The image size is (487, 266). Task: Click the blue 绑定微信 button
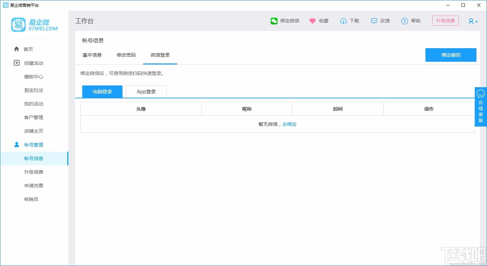pos(451,55)
